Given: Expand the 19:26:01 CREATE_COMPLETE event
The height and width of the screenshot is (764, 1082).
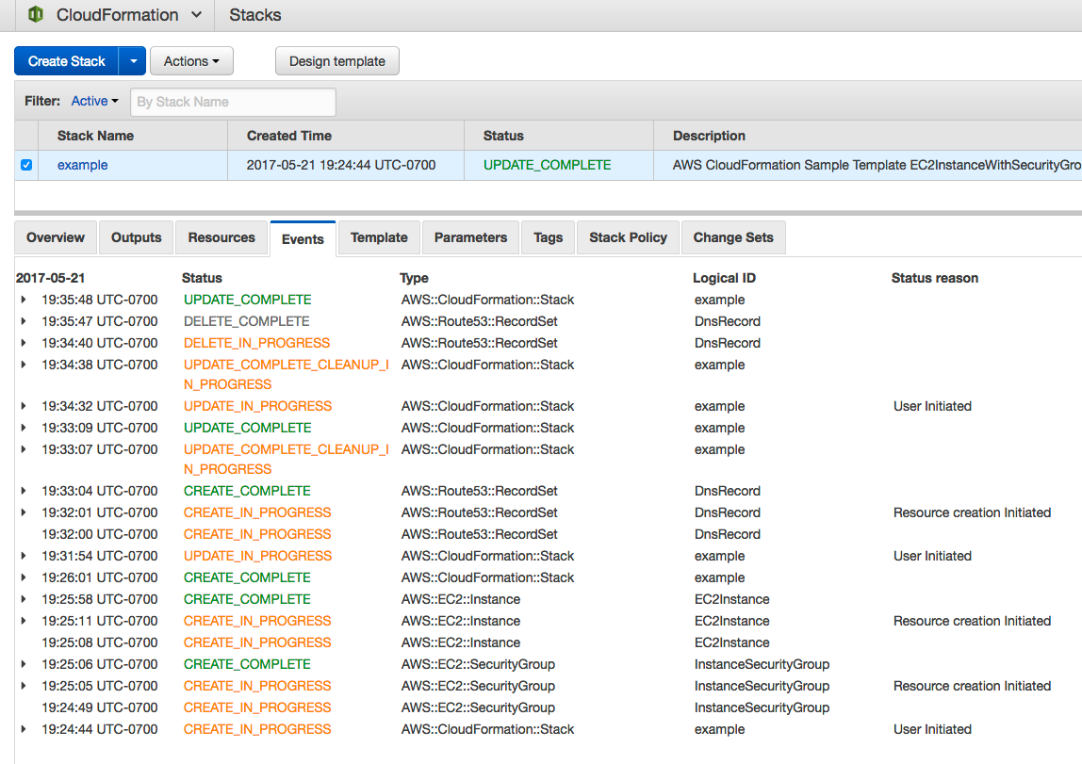Looking at the screenshot, I should pyautogui.click(x=25, y=577).
